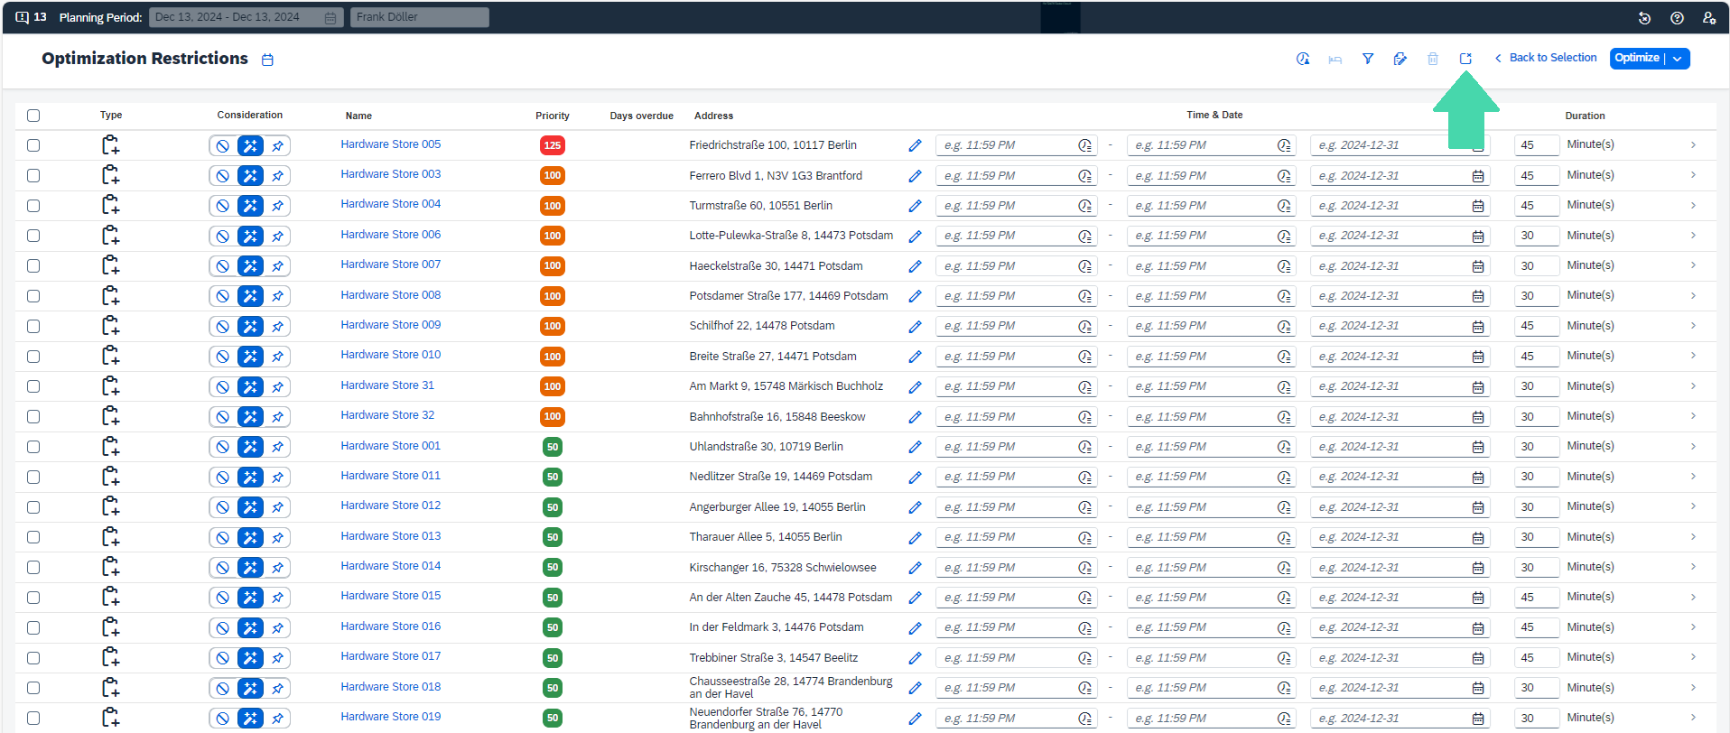
Task: Select magic wand option for Hardware Store 008
Action: click(x=250, y=296)
